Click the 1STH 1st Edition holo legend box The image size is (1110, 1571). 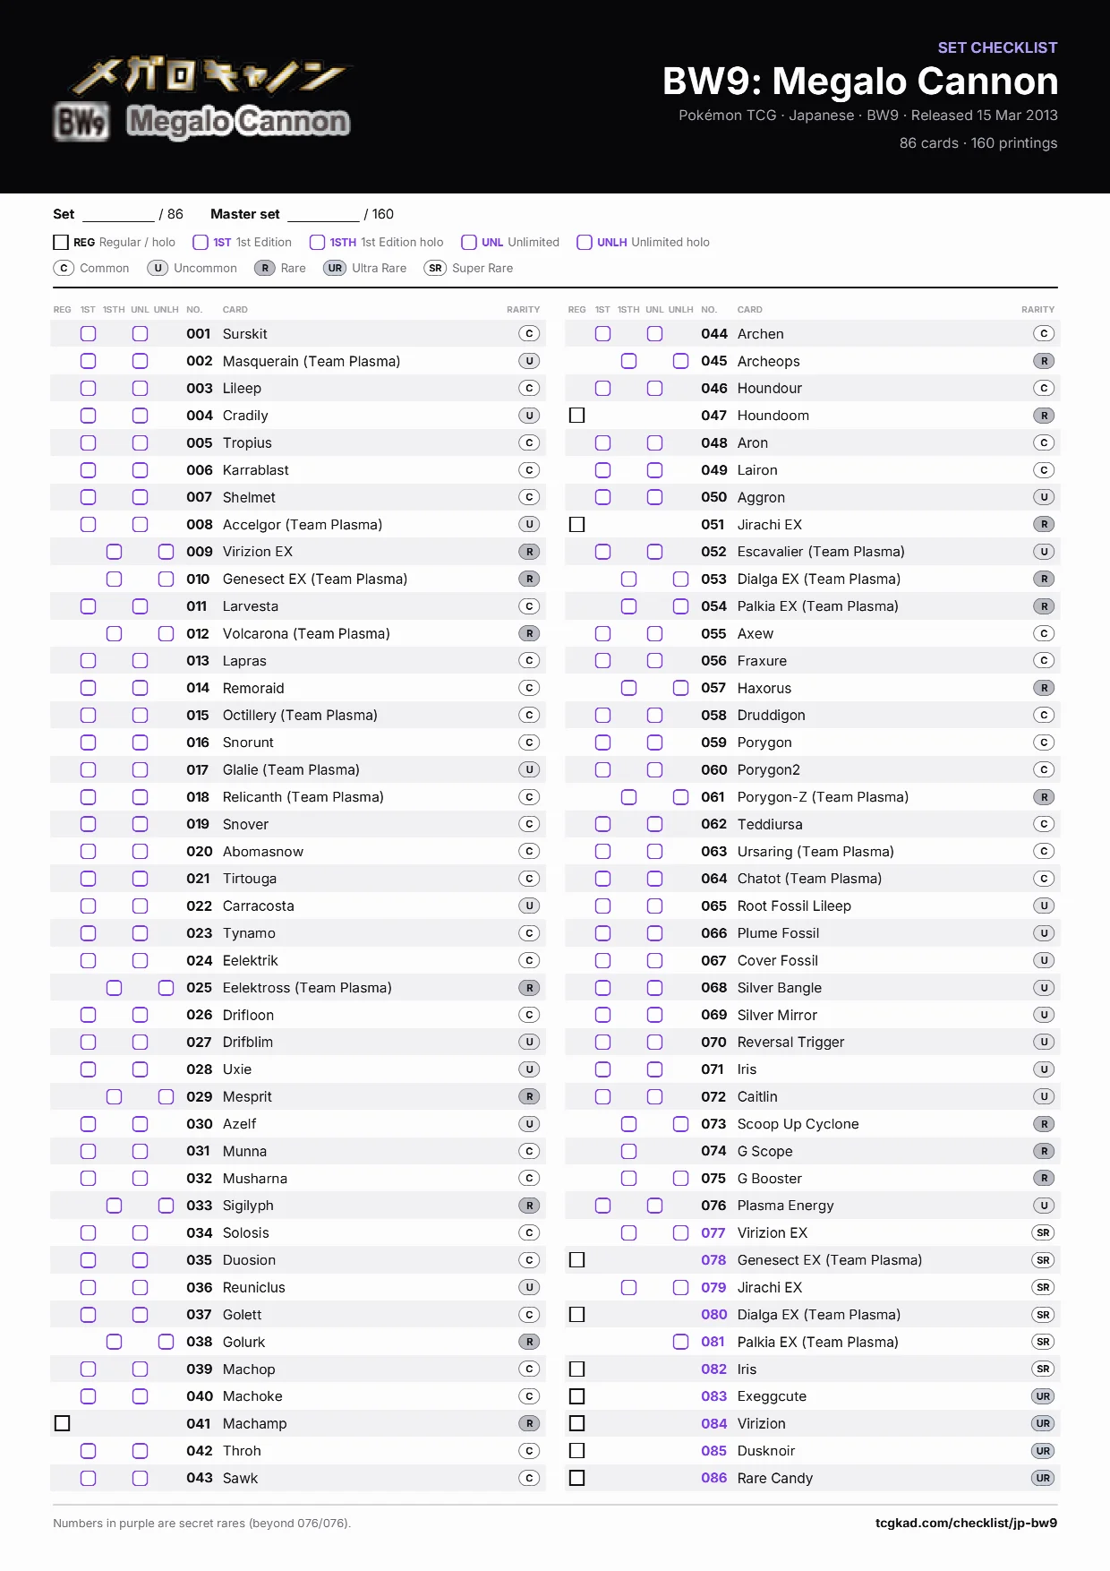(x=317, y=242)
